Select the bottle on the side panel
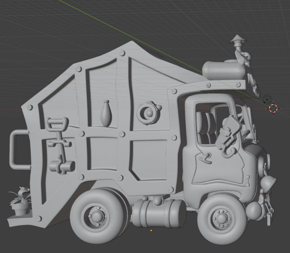The width and height of the screenshot is (290, 253). 106,113
